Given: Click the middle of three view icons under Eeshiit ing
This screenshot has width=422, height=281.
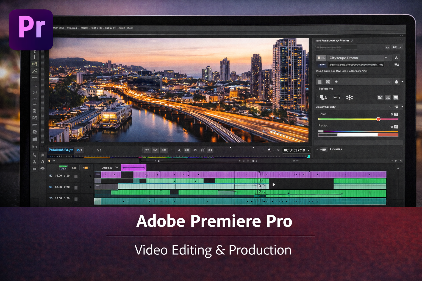Looking at the screenshot, I should point(388,97).
